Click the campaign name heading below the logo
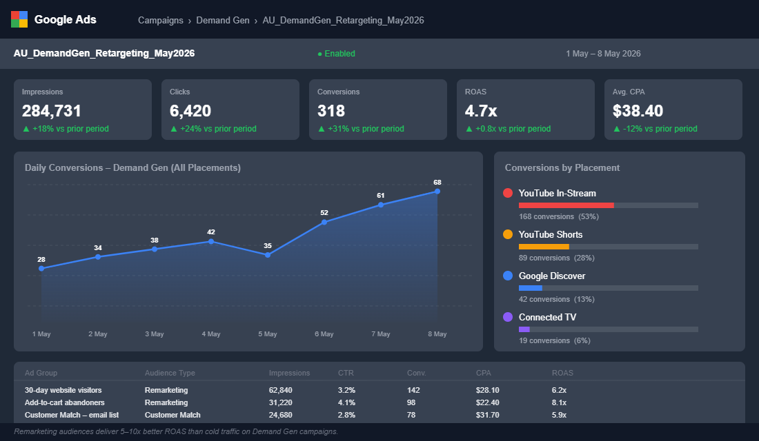The height and width of the screenshot is (441, 759). (104, 54)
